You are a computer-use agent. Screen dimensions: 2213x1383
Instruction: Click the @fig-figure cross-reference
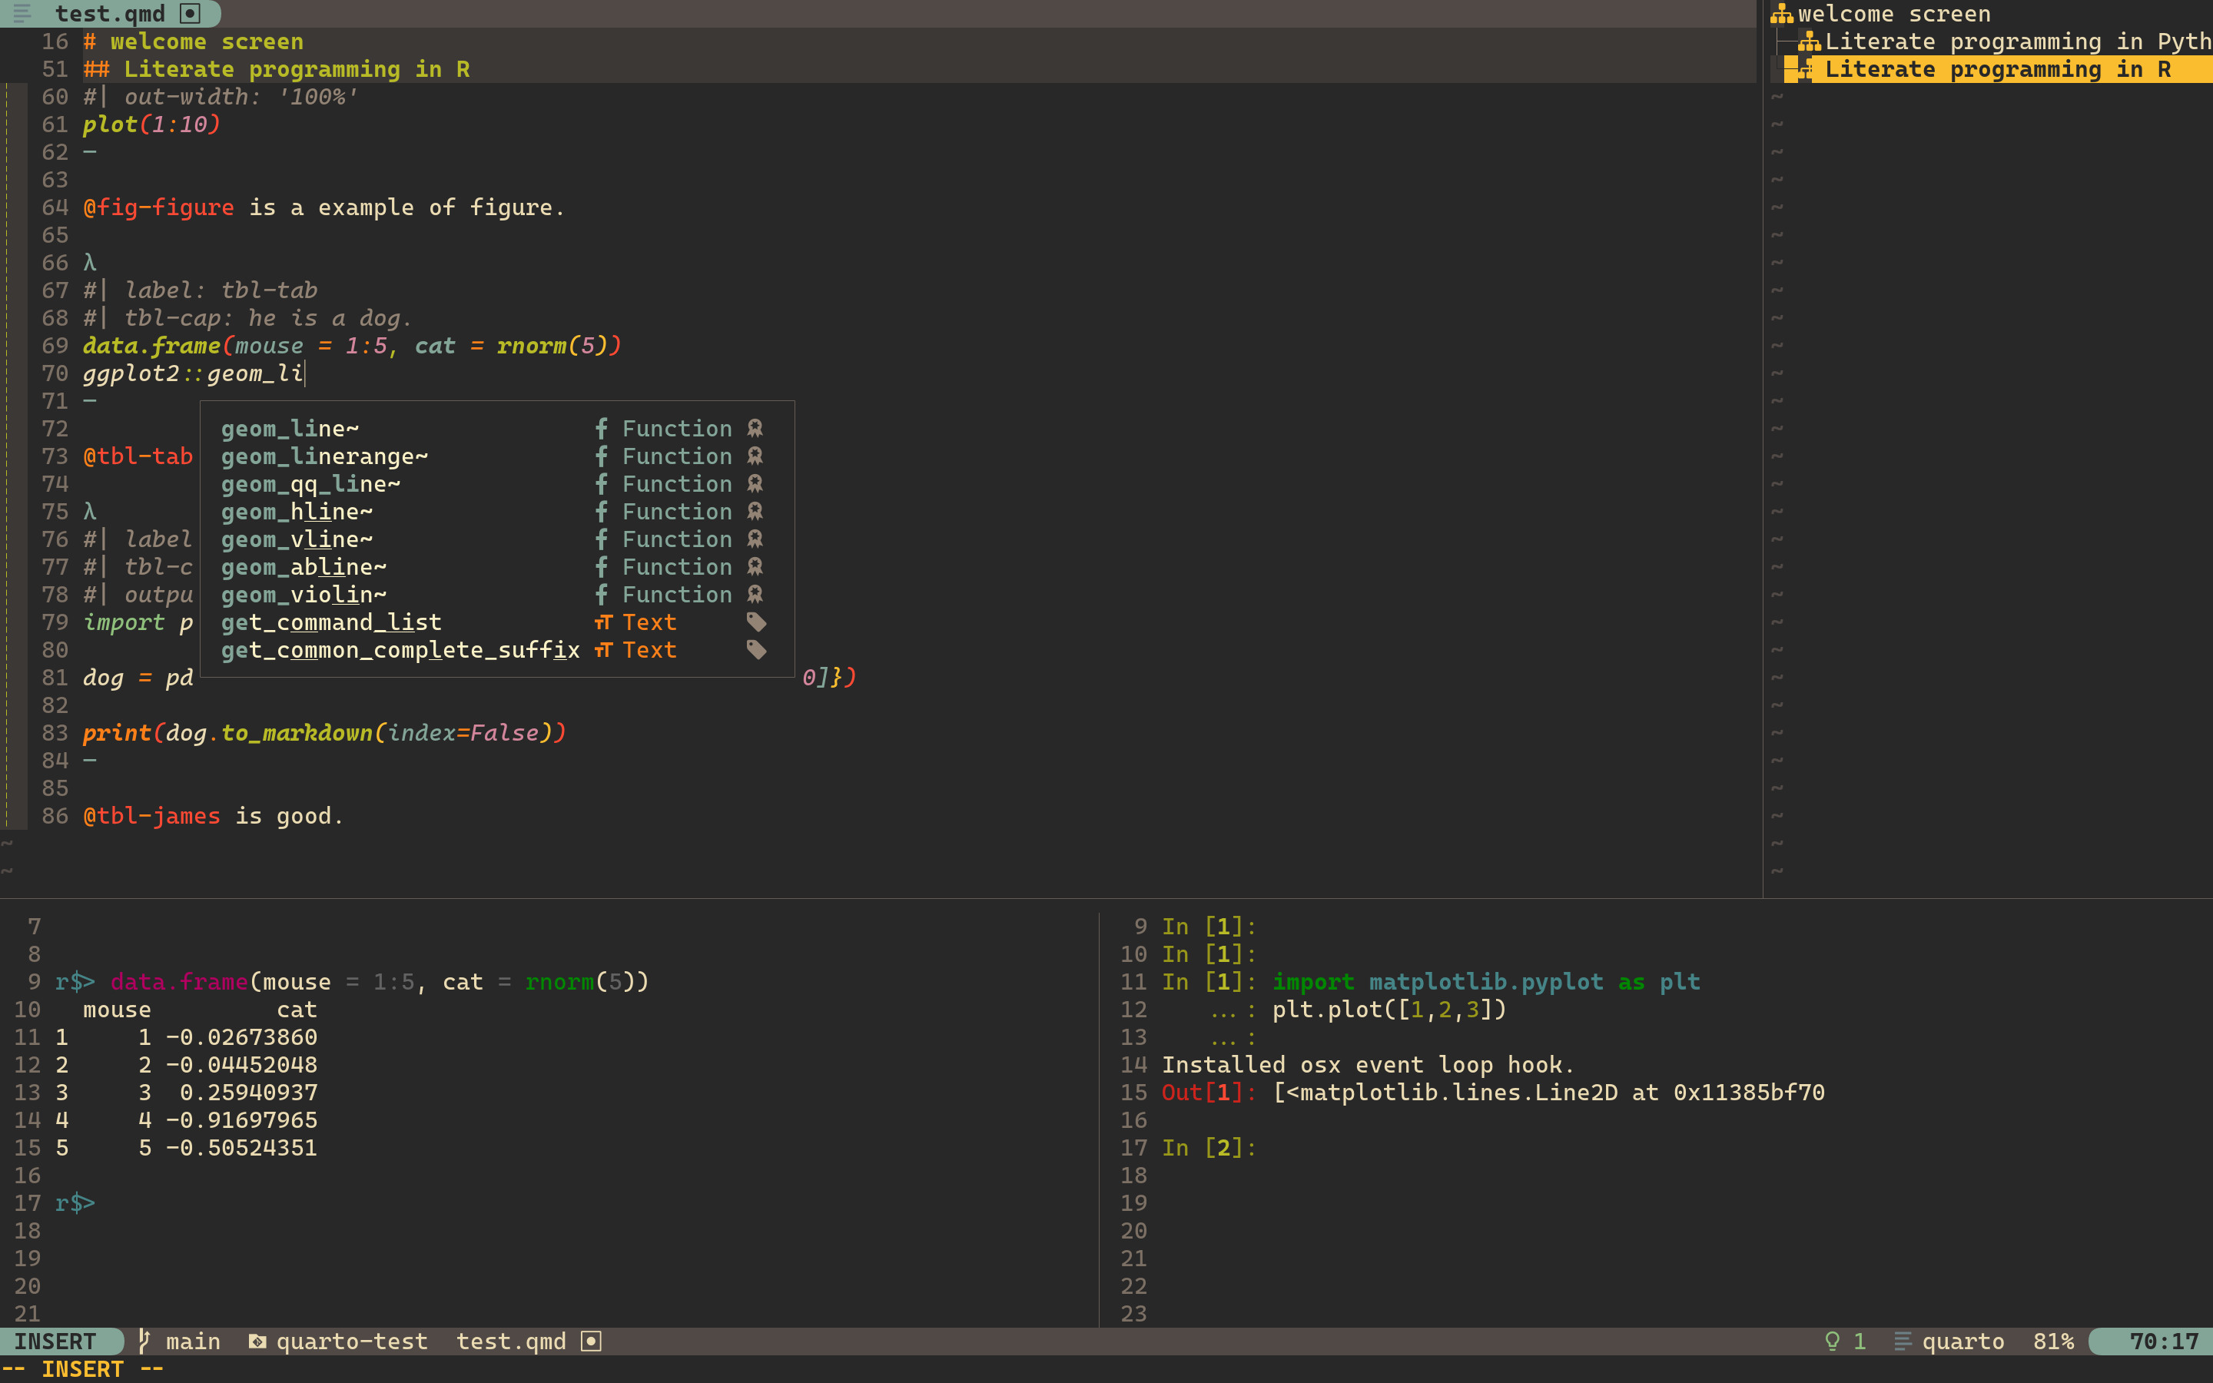158,207
